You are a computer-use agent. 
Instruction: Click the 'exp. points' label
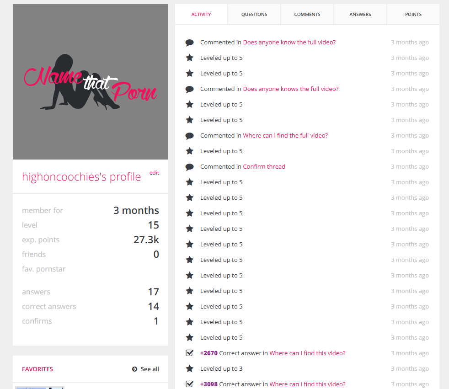coord(41,240)
